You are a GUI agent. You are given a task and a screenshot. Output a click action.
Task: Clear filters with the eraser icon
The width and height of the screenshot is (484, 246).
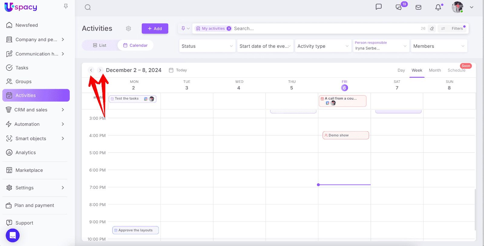432,28
